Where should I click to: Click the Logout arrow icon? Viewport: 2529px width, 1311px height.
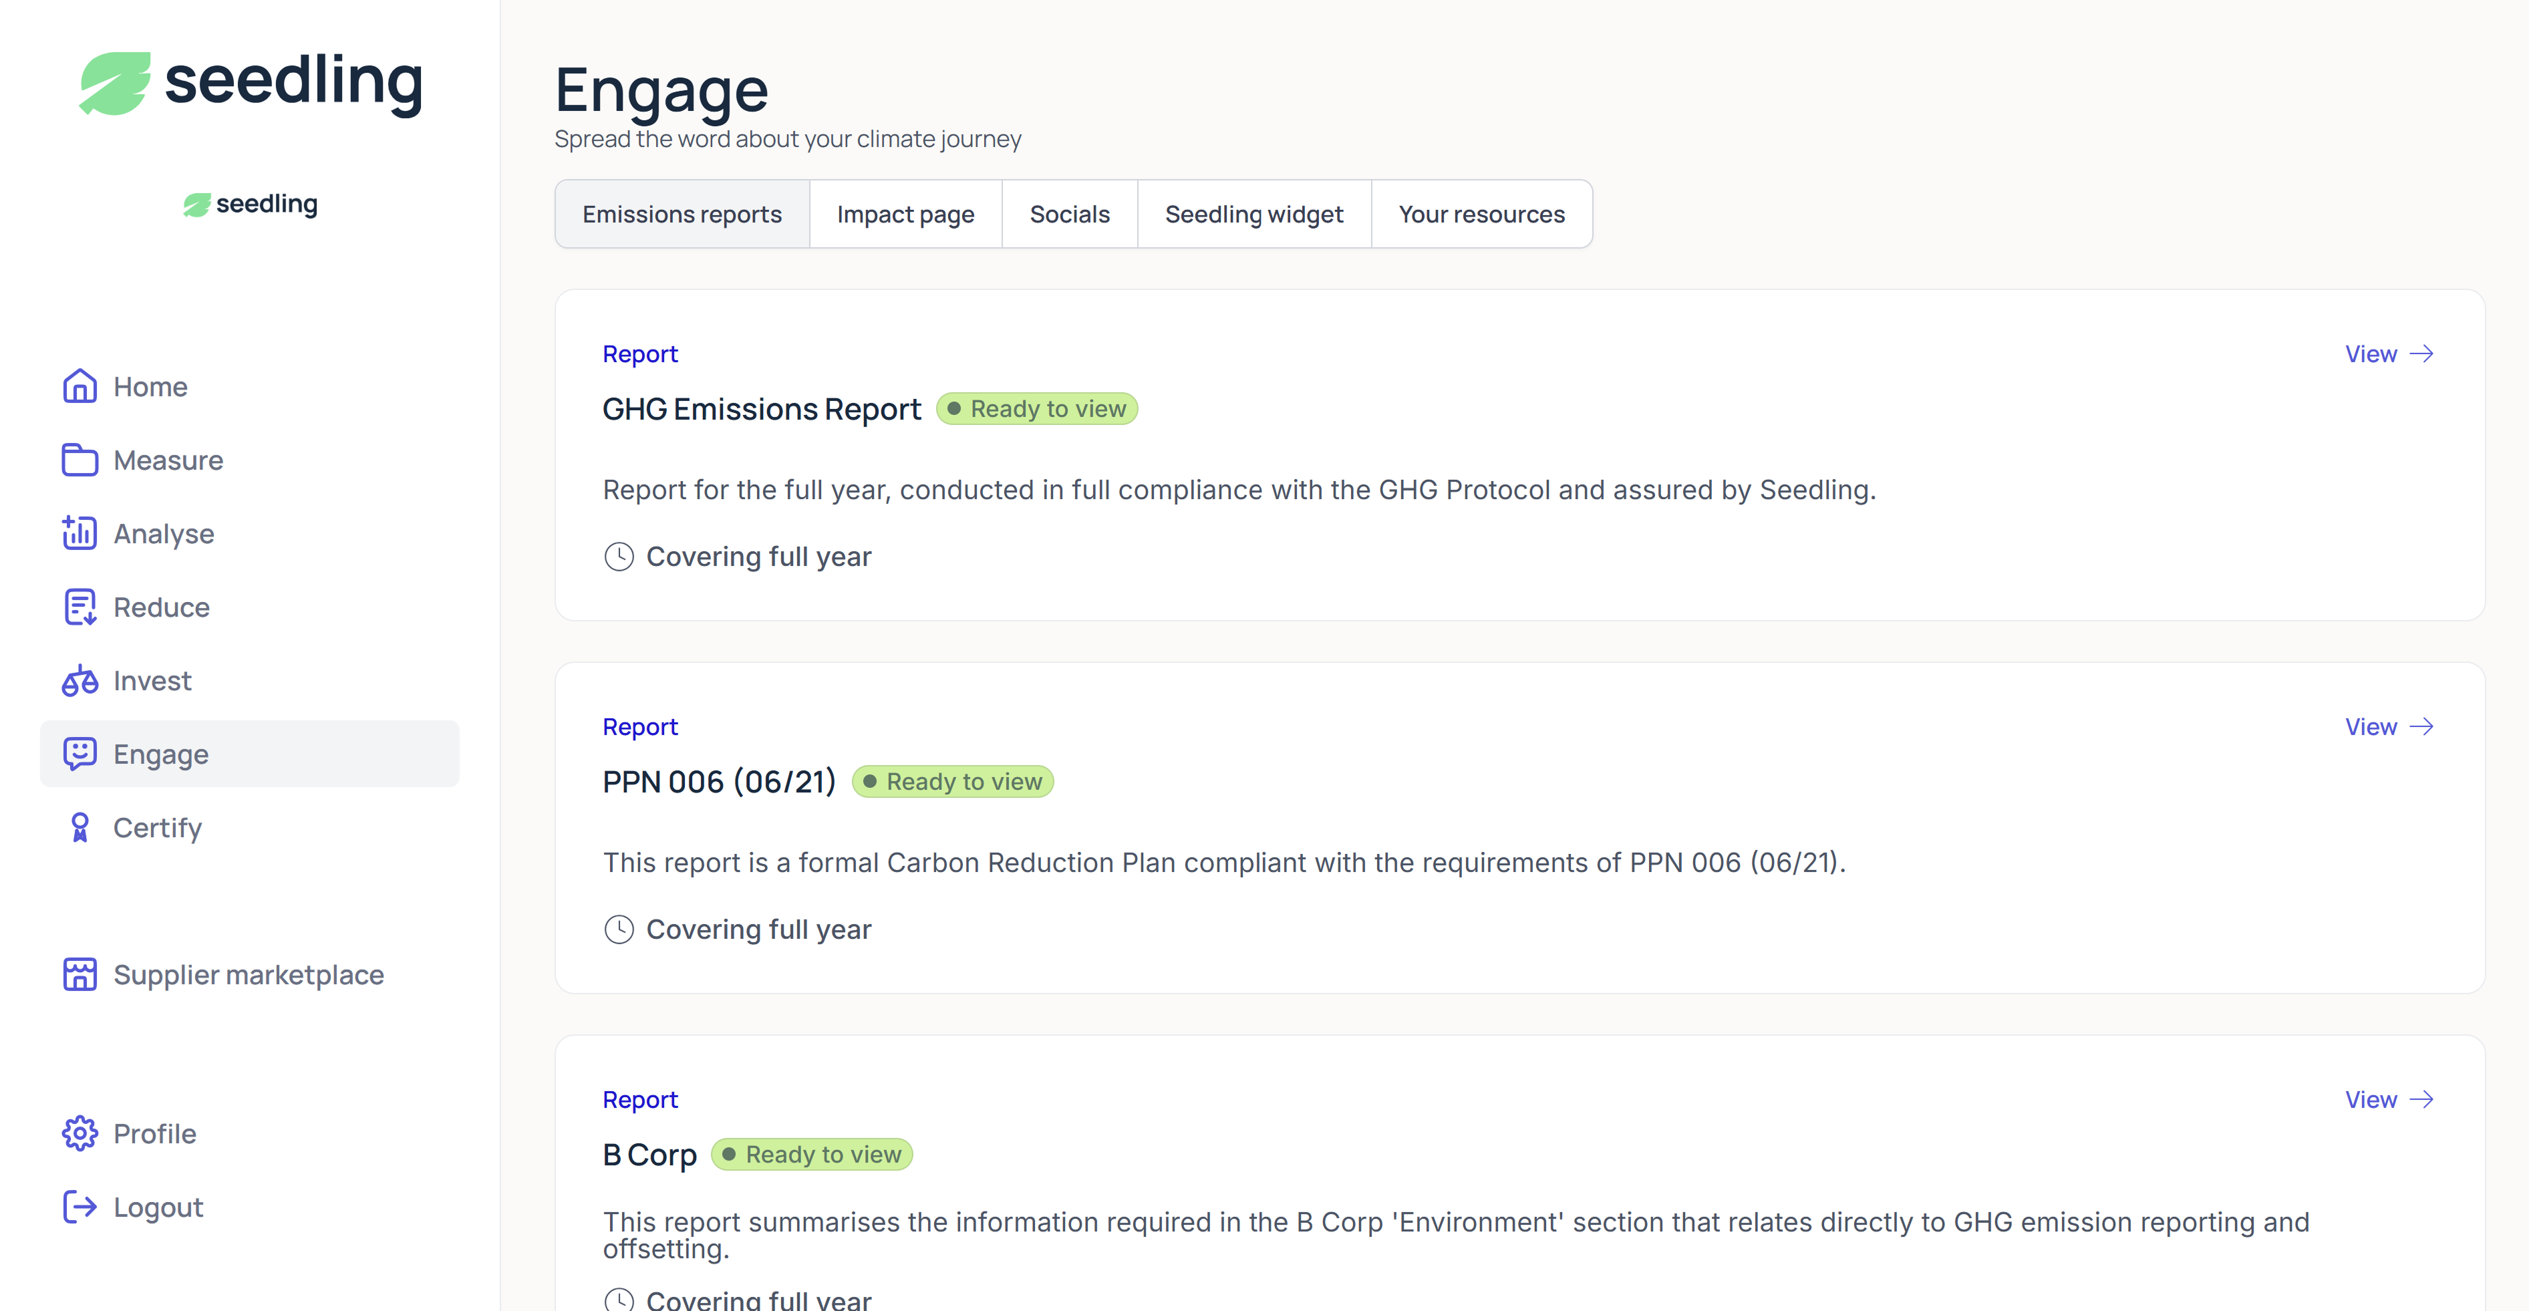click(x=80, y=1207)
